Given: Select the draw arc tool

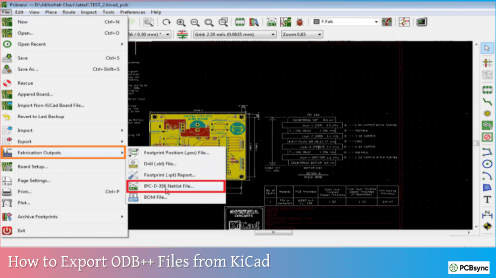Looking at the screenshot, I should pos(487,176).
